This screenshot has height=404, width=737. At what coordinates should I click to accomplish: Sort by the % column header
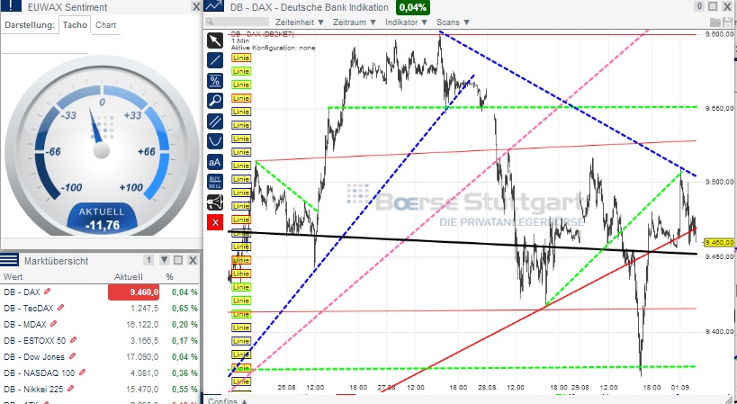click(169, 277)
